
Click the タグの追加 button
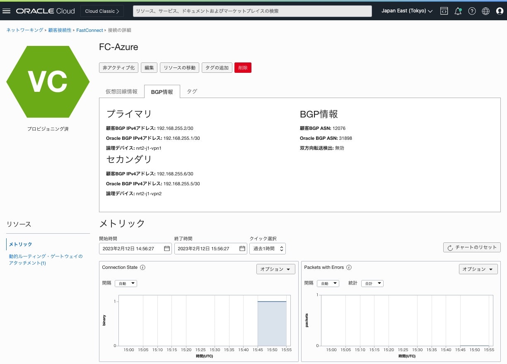click(217, 68)
